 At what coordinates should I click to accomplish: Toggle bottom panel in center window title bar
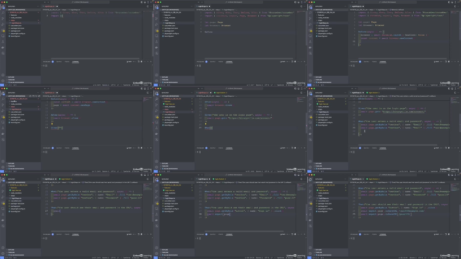click(x=298, y=88)
